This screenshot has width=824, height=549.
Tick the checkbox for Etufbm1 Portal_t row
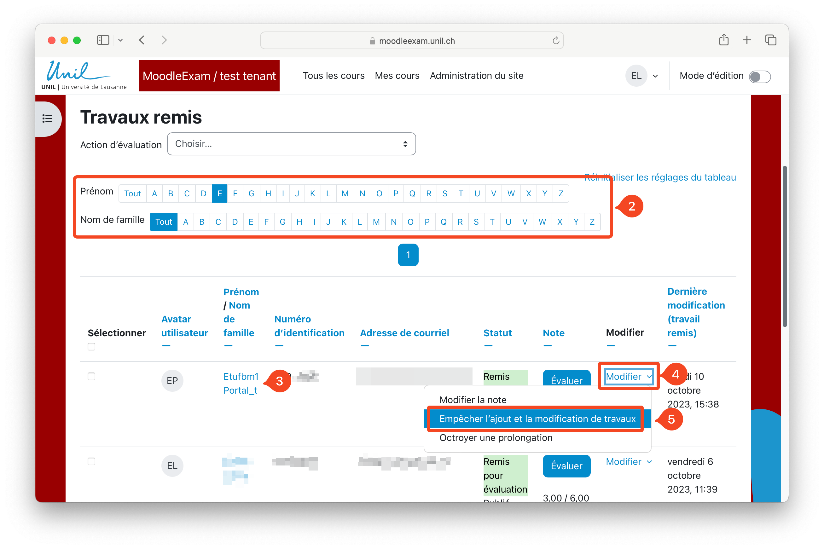click(91, 376)
